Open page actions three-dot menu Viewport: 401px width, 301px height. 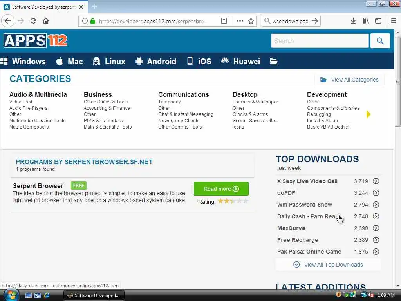point(240,21)
